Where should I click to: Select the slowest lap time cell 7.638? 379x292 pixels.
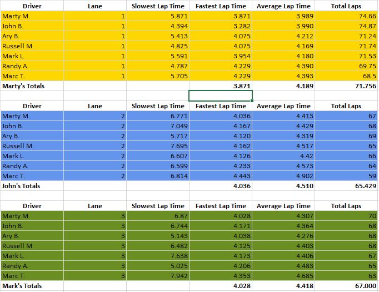(x=158, y=256)
